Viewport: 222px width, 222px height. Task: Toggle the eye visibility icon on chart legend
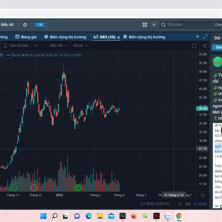click(1, 55)
